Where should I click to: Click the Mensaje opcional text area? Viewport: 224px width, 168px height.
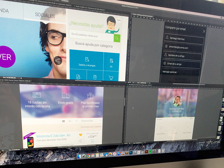(x=180, y=76)
